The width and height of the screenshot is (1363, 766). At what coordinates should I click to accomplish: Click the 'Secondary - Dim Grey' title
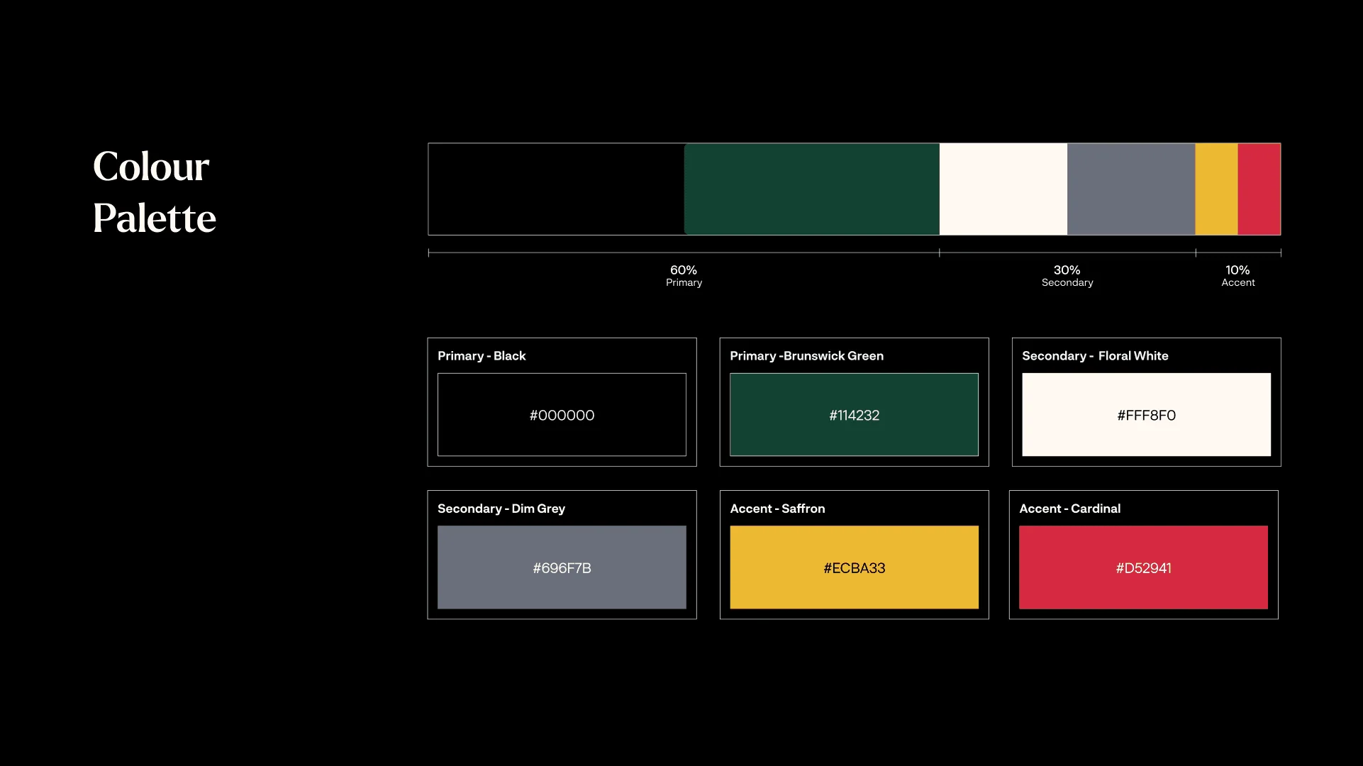pos(501,509)
